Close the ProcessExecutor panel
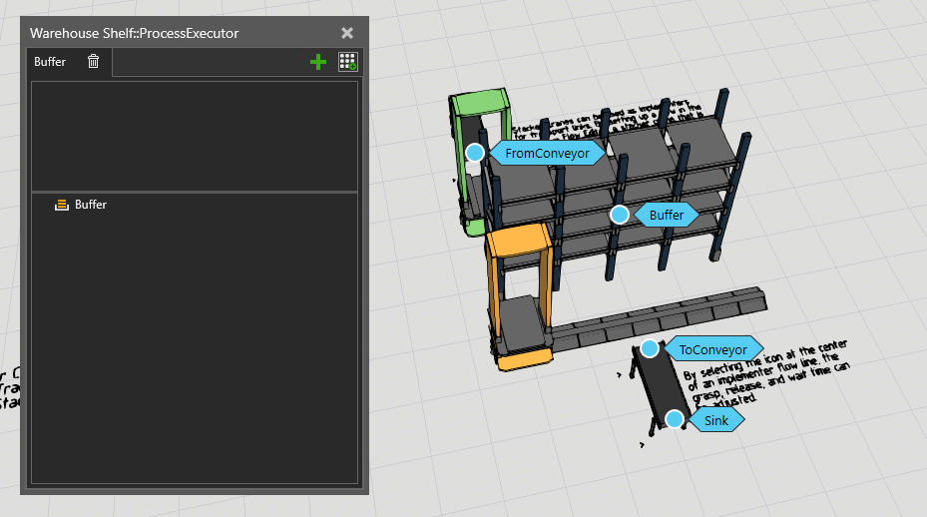The width and height of the screenshot is (927, 517). (347, 33)
